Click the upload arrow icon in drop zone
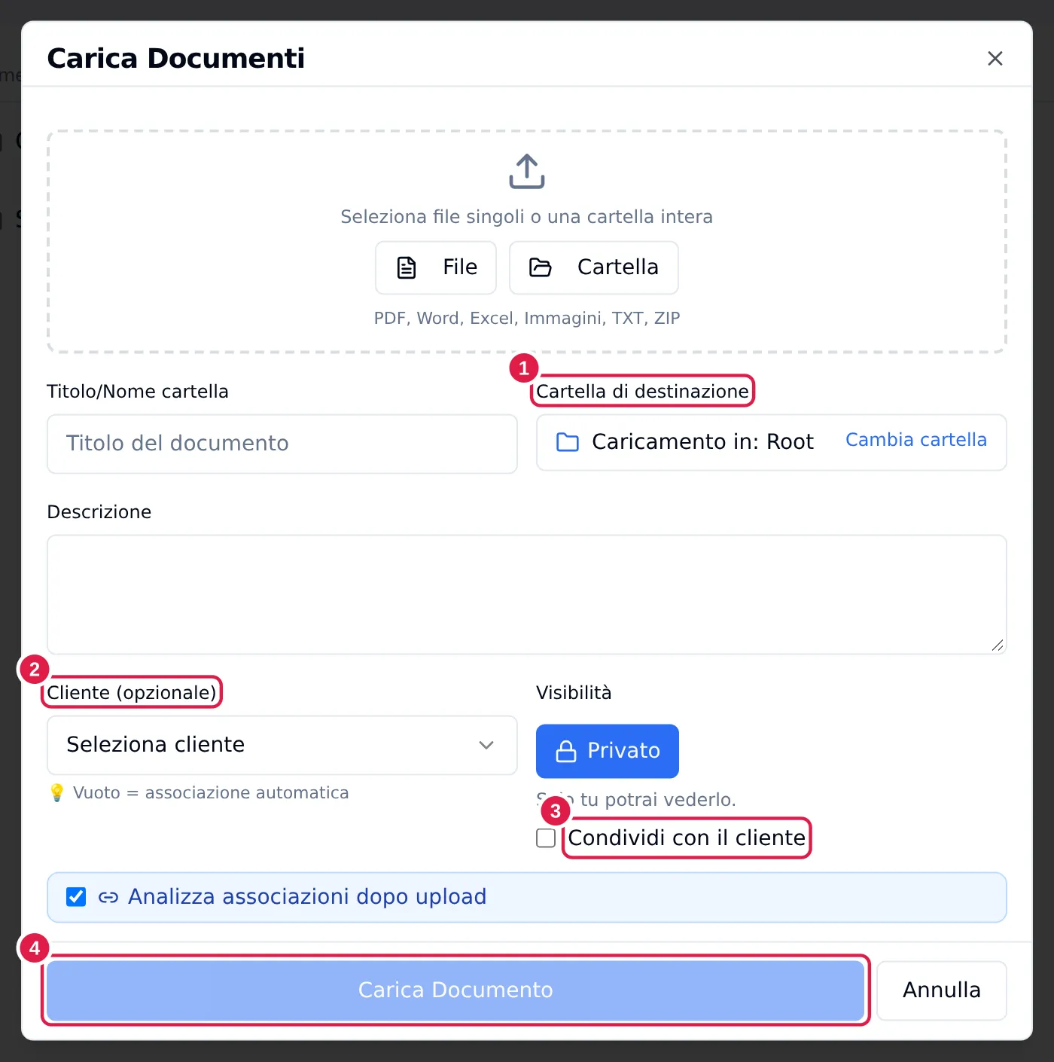The height and width of the screenshot is (1062, 1054). pyautogui.click(x=527, y=172)
